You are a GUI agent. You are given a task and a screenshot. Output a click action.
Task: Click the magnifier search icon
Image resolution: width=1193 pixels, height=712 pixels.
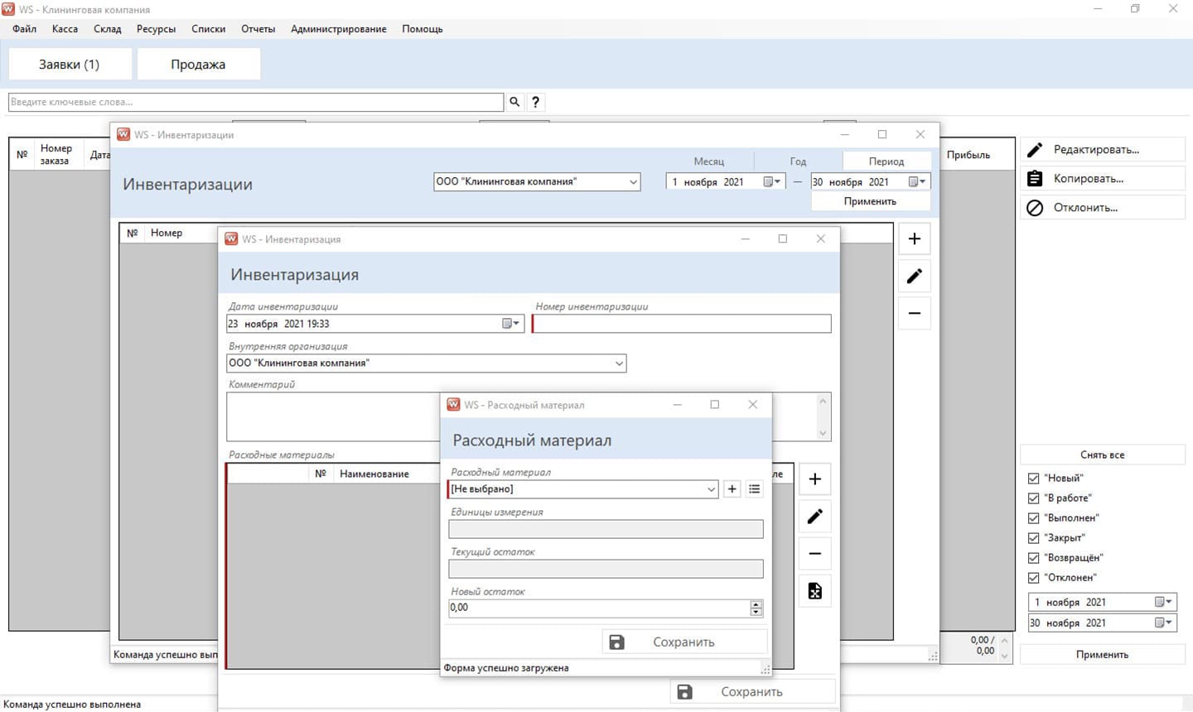tap(514, 102)
